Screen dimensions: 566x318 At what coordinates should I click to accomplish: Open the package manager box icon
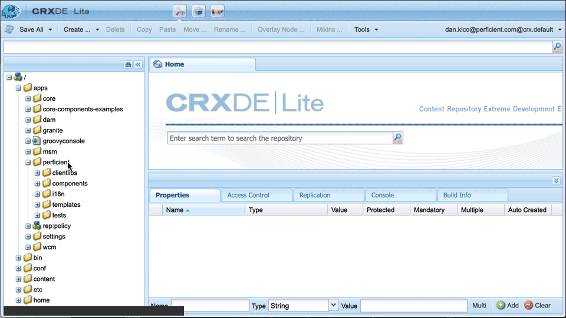tap(199, 11)
